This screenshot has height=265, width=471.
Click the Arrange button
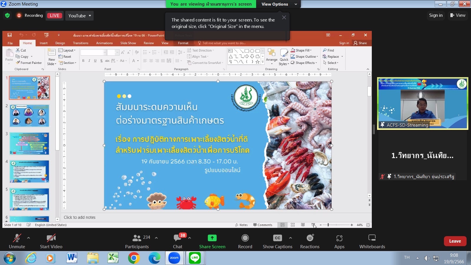tap(272, 57)
